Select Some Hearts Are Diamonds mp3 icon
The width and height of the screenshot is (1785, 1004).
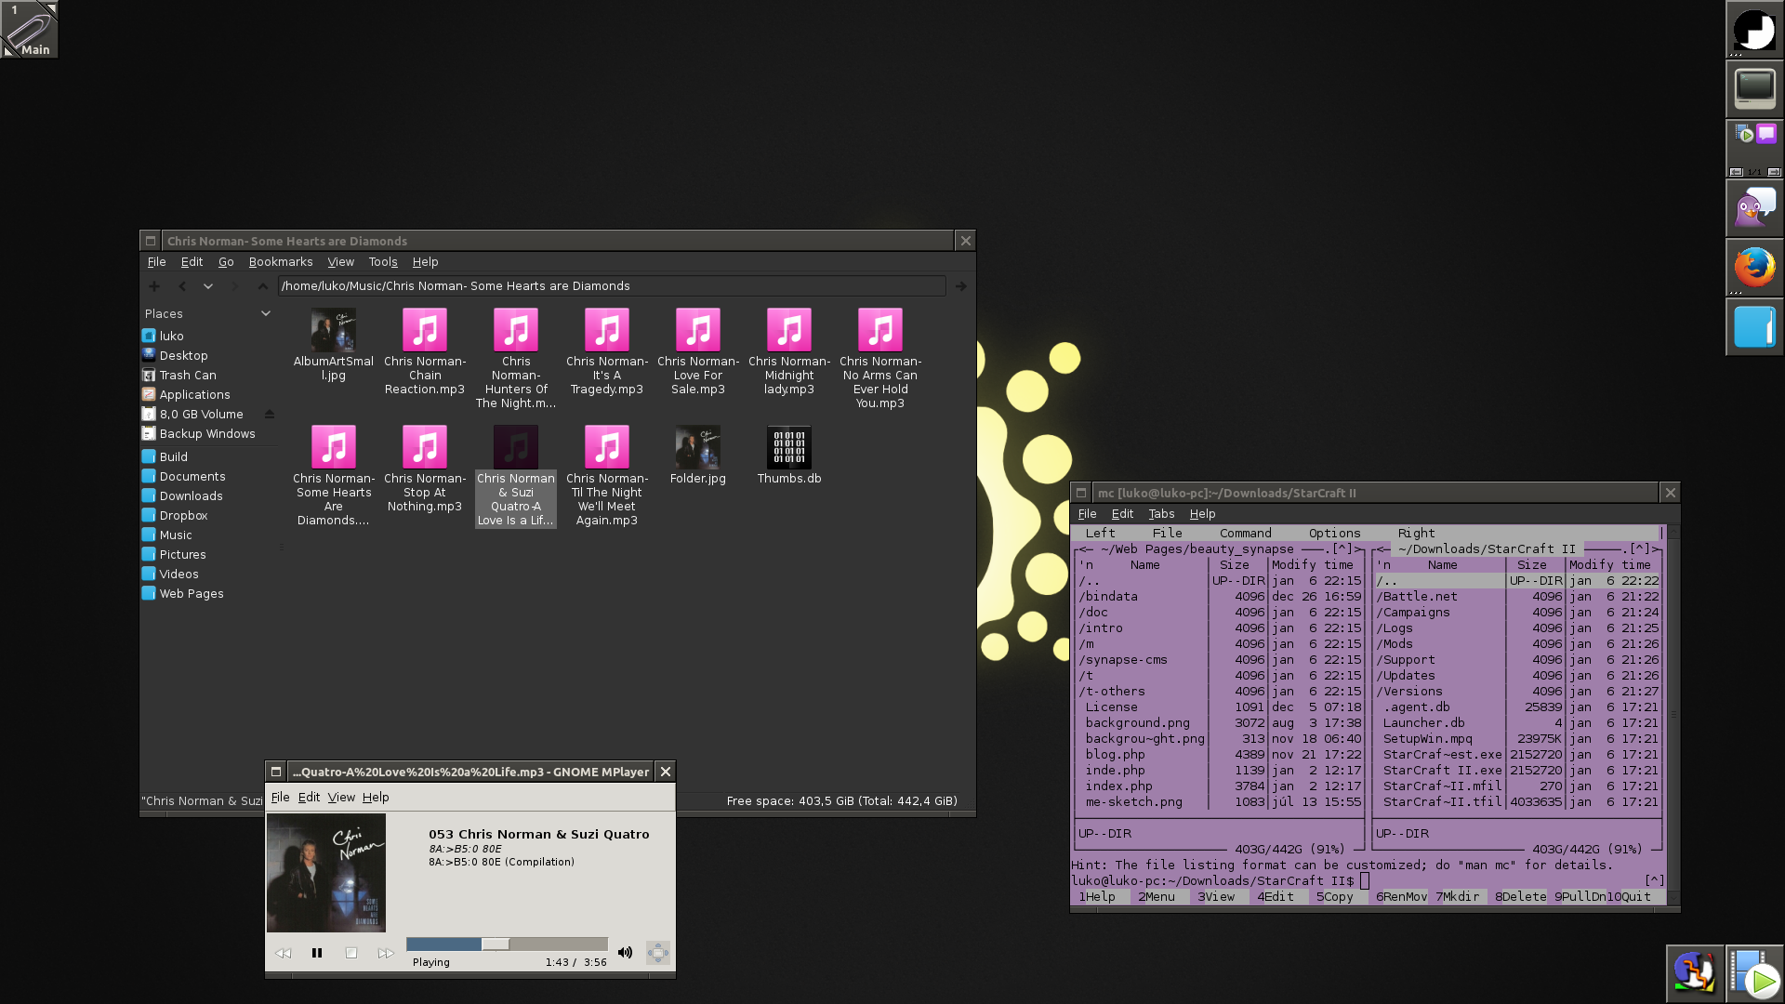[x=333, y=447]
